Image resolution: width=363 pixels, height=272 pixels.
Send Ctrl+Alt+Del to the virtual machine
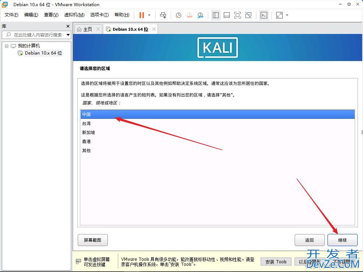(x=163, y=15)
